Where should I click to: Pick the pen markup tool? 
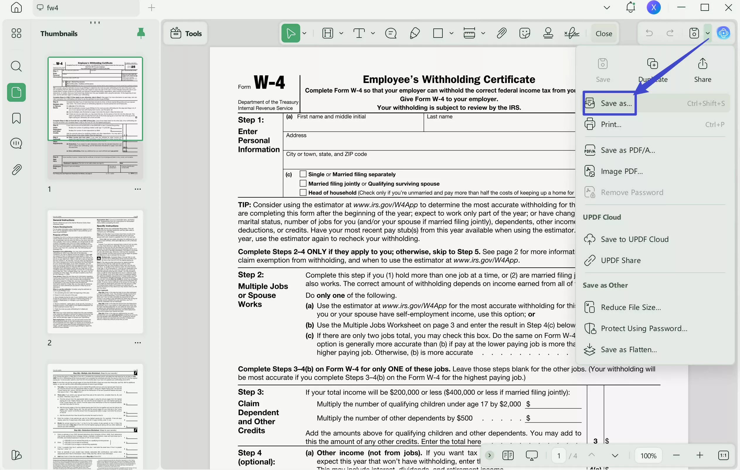click(x=414, y=33)
